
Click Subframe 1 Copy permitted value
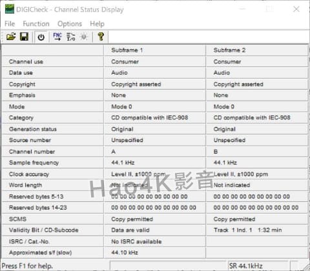click(x=132, y=219)
